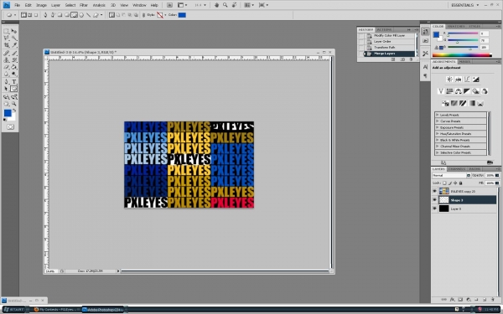Image resolution: width=503 pixels, height=314 pixels.
Task: Open layer style fx menu
Action: click(452, 300)
